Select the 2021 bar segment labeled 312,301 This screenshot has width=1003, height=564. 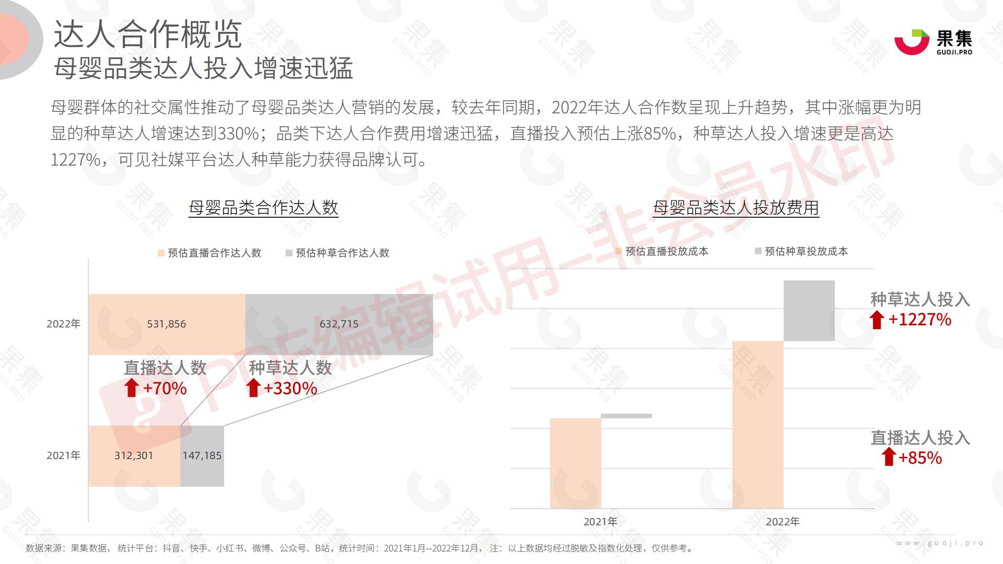click(x=134, y=456)
